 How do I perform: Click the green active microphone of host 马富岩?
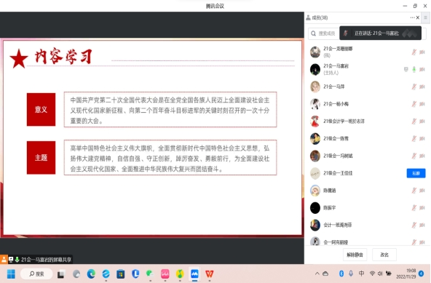click(x=414, y=70)
